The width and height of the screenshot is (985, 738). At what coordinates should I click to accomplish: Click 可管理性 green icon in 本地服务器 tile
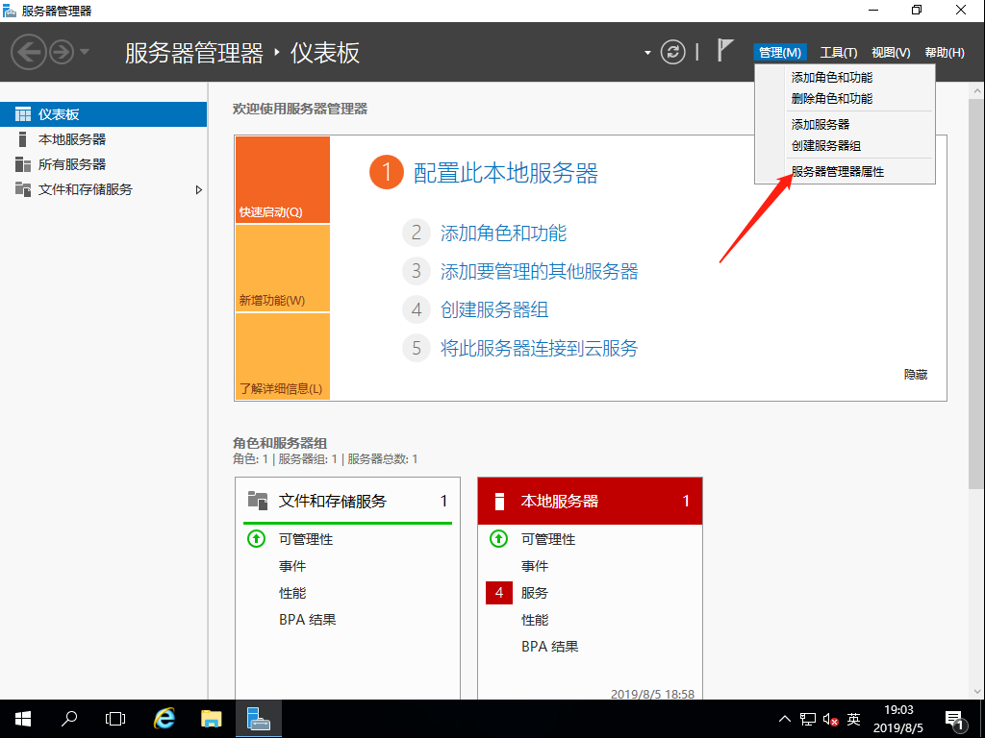499,538
